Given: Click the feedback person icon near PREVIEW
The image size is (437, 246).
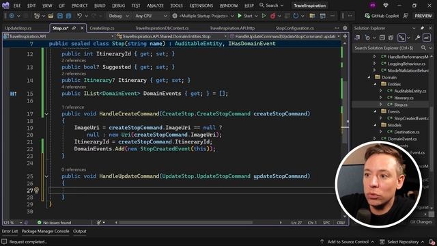Looking at the screenshot, I should [406, 16].
